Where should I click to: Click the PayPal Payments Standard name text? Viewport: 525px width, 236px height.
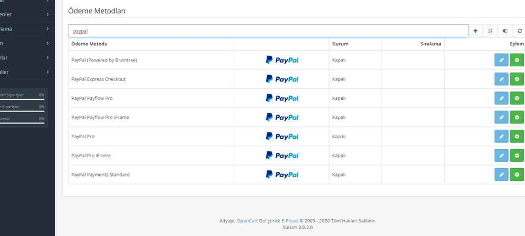pyautogui.click(x=100, y=175)
